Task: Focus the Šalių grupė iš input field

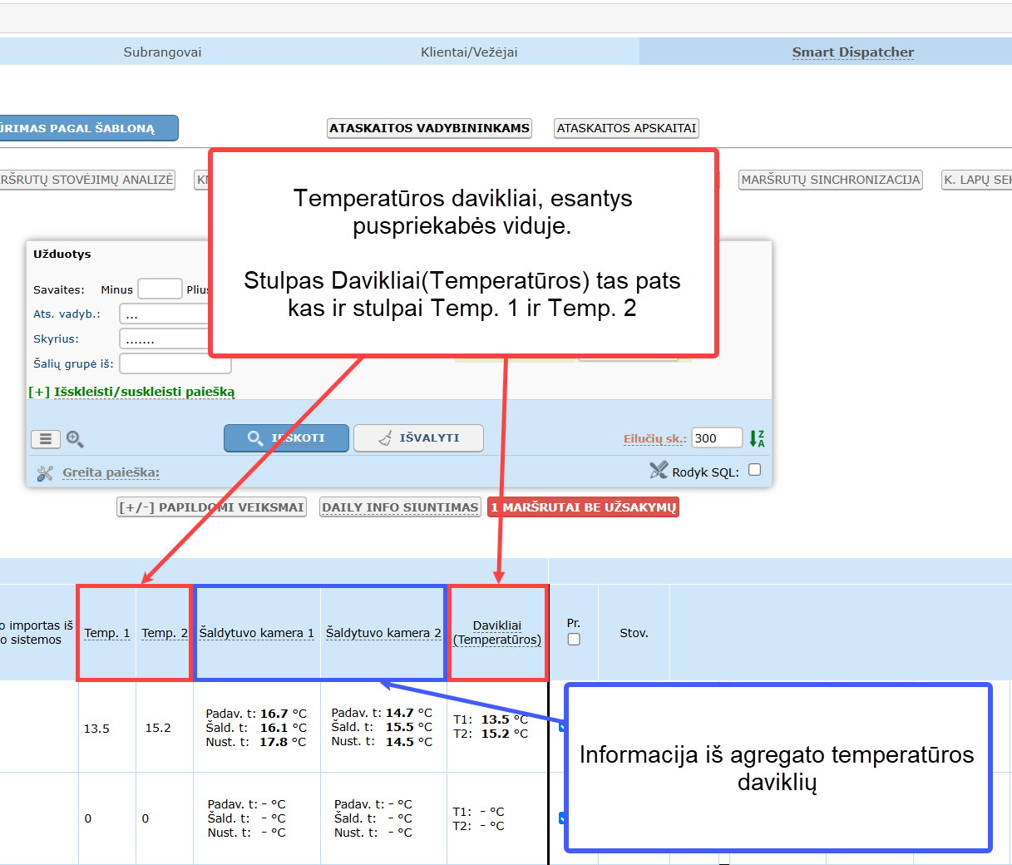Action: point(175,363)
